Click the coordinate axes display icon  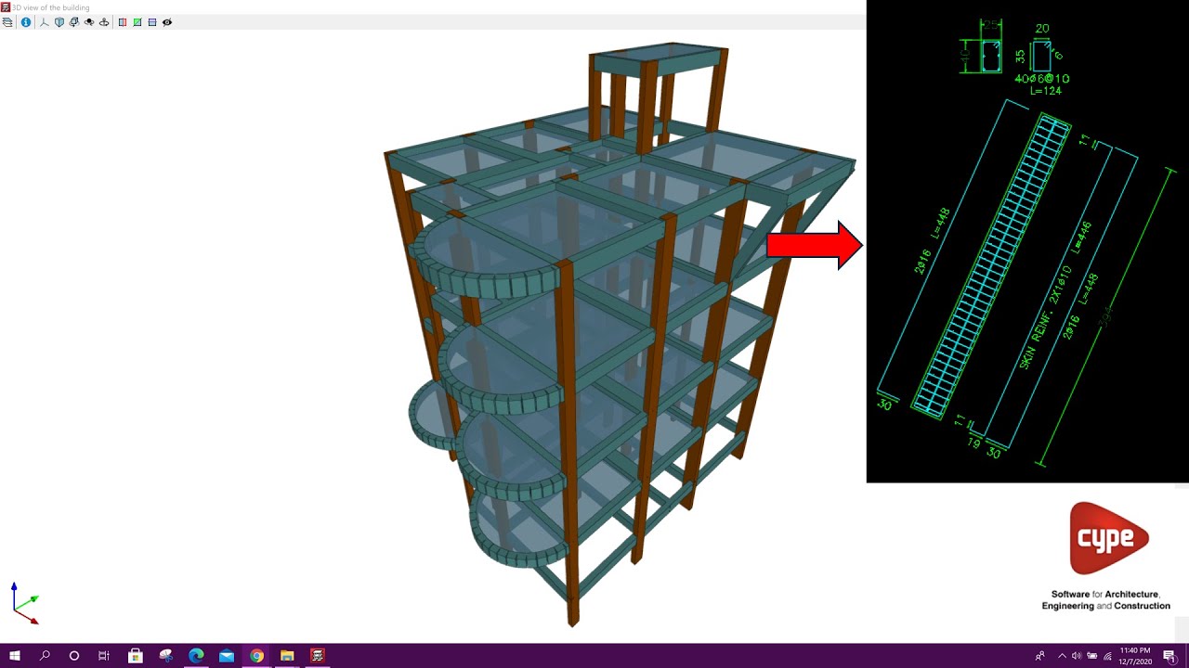coord(44,22)
